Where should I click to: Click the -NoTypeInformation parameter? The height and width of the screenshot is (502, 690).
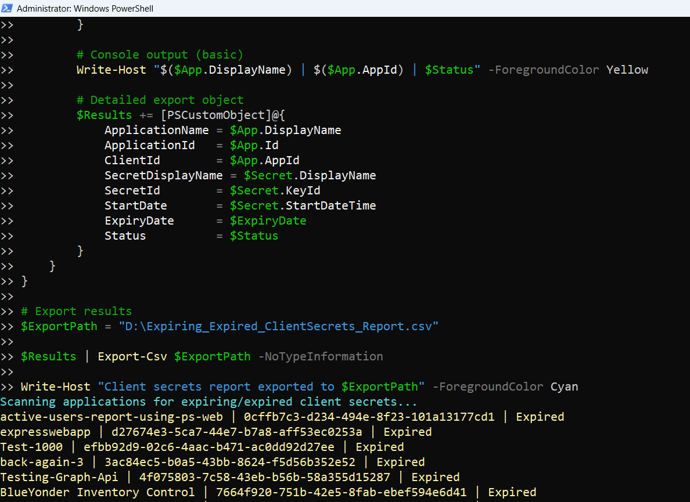pos(320,356)
